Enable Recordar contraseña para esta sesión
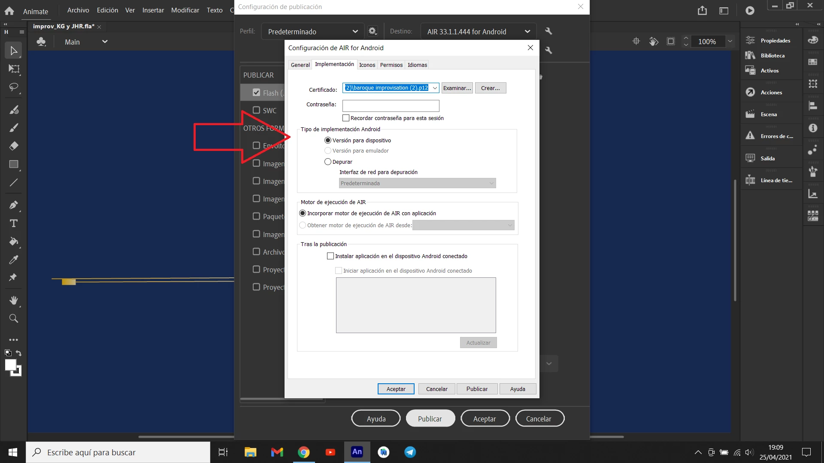 [346, 118]
